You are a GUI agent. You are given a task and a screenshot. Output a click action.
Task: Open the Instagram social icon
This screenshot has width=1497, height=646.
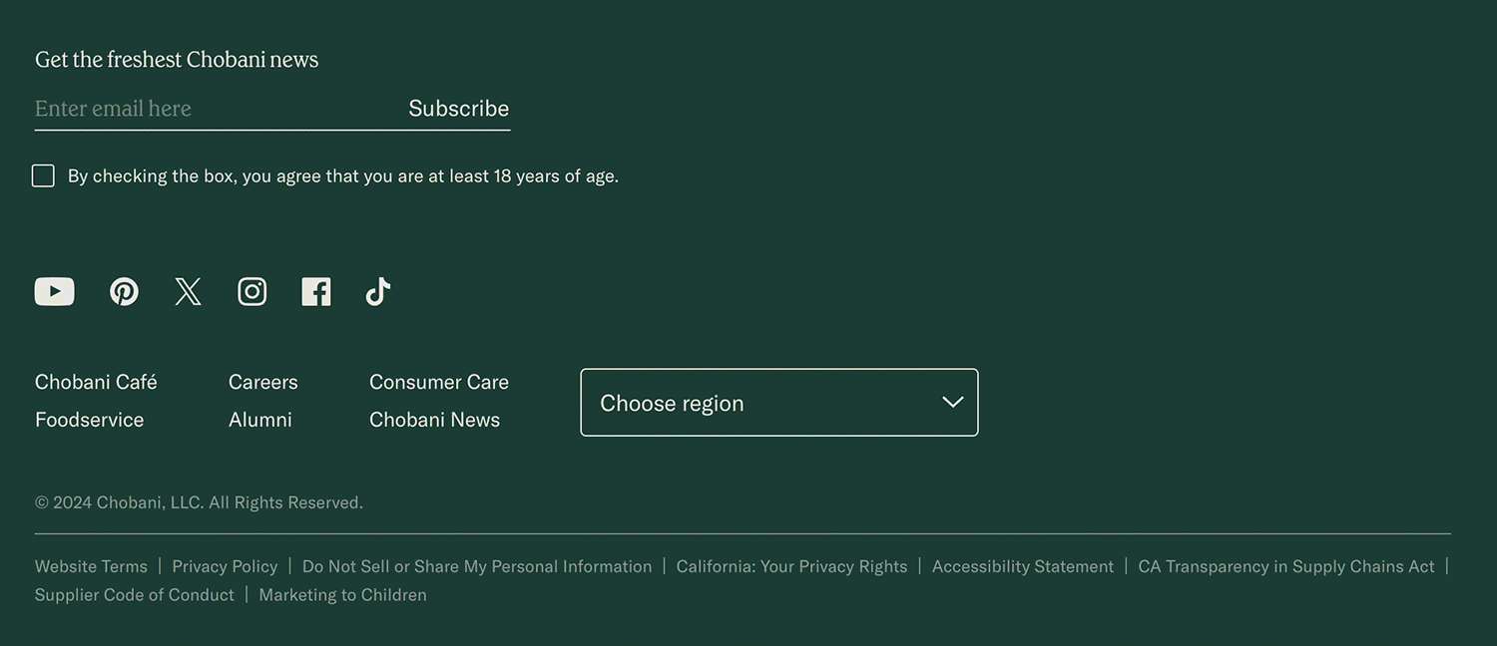pyautogui.click(x=252, y=291)
